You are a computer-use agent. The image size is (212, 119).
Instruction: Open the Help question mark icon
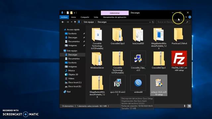point(190,17)
